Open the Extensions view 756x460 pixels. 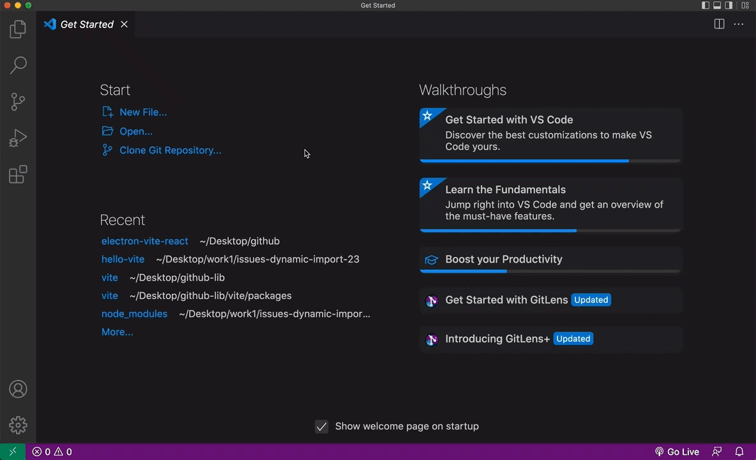point(18,174)
